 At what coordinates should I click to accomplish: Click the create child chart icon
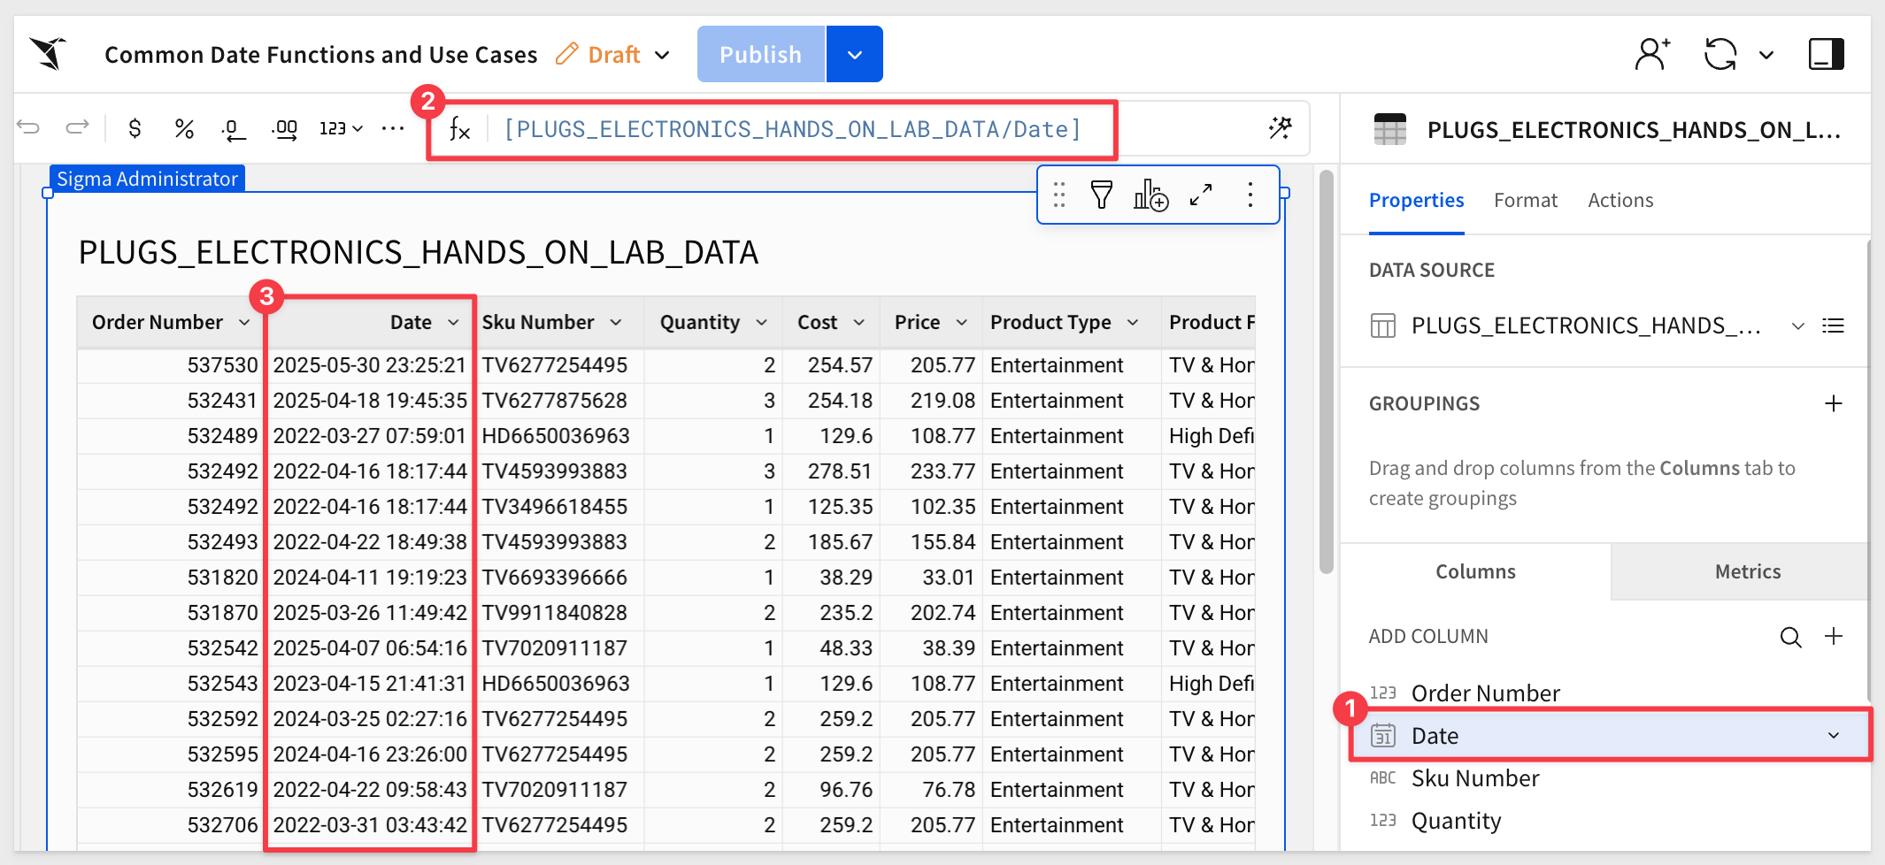pyautogui.click(x=1150, y=195)
